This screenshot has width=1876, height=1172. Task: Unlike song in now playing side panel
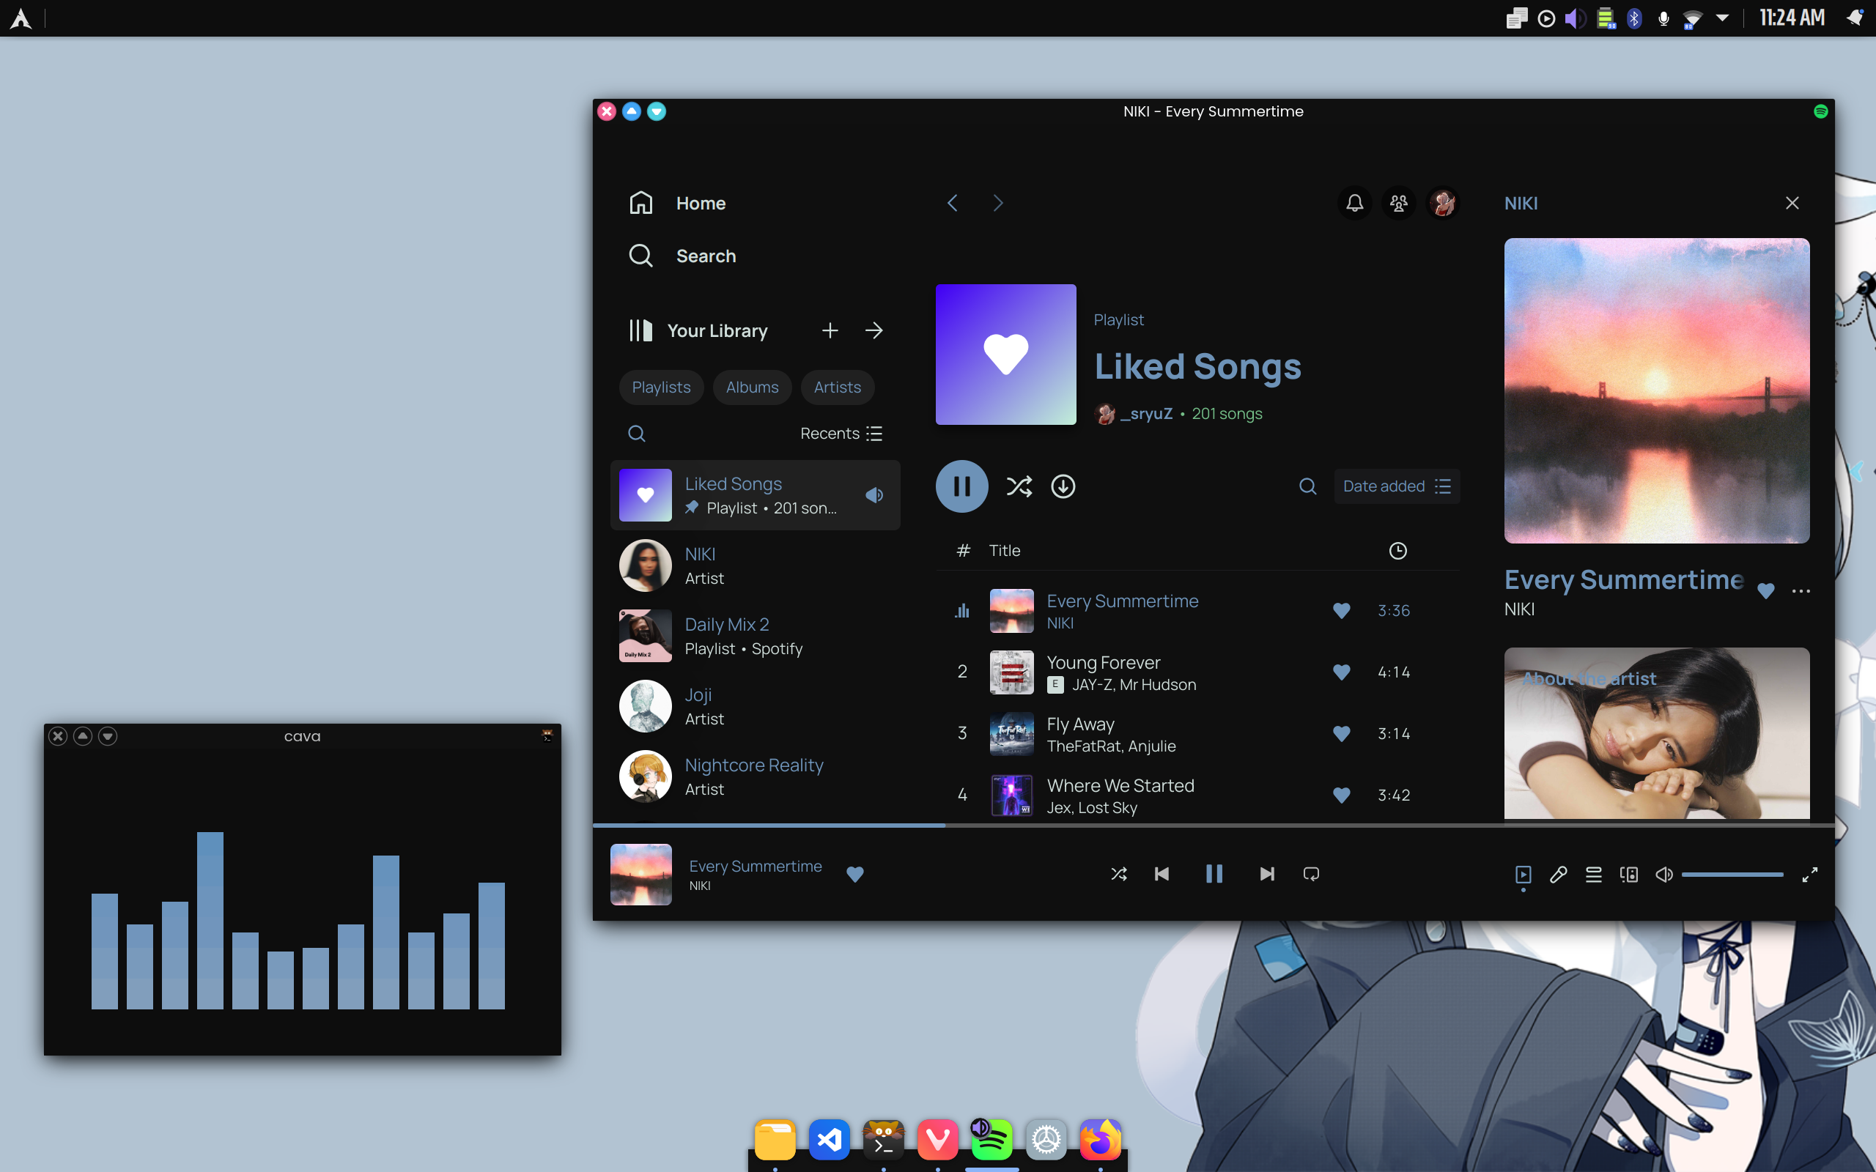(x=1766, y=591)
